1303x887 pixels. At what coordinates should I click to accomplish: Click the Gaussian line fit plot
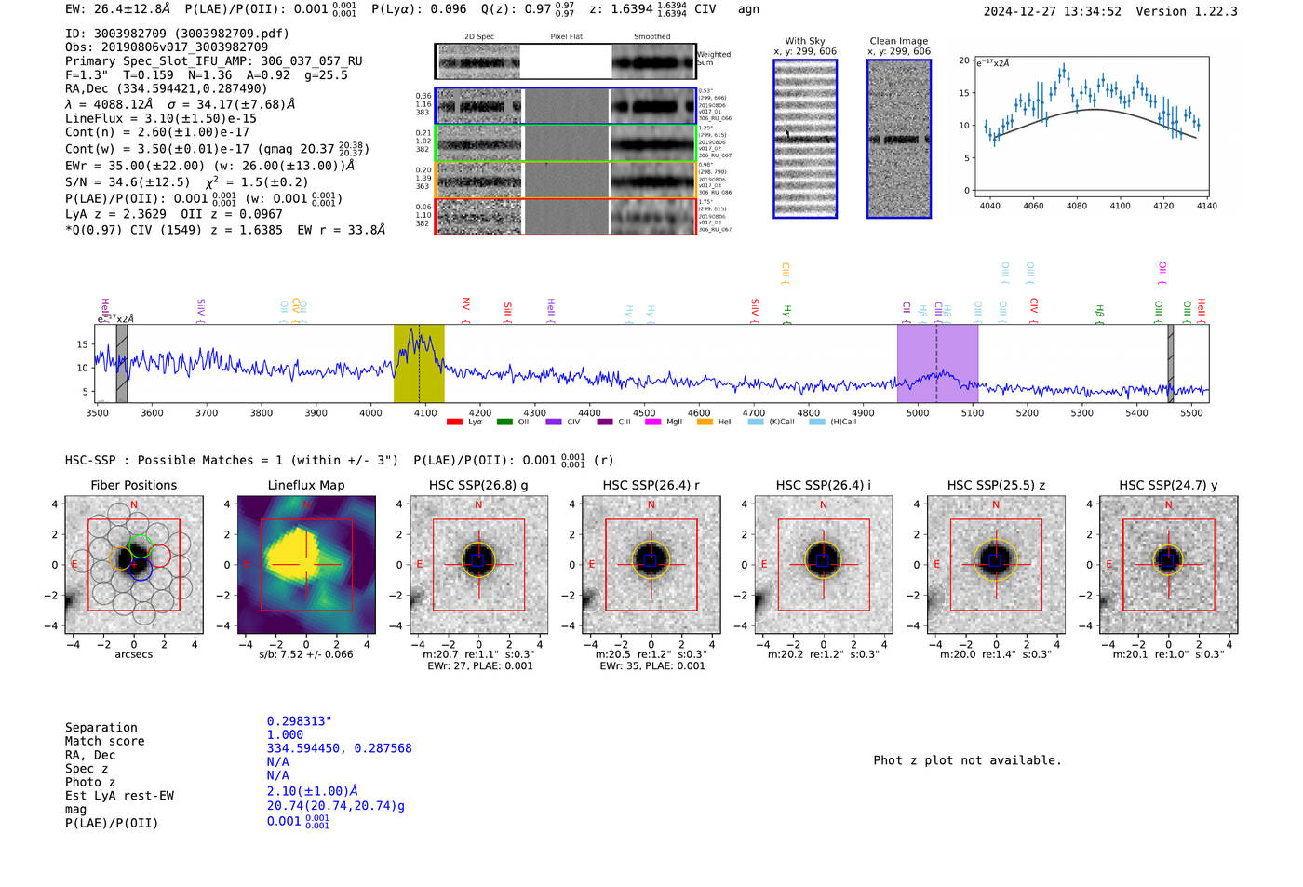[1091, 127]
